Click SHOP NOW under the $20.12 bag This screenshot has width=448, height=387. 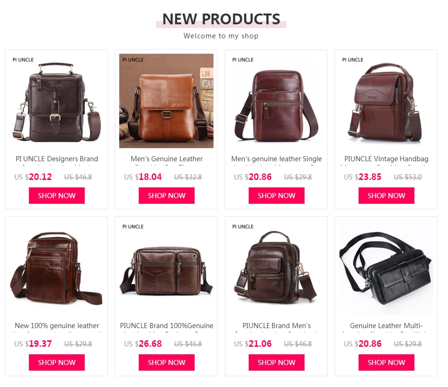coord(57,196)
